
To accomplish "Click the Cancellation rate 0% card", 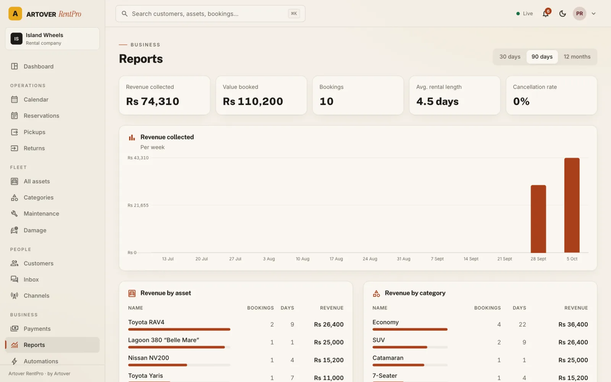I will click(x=551, y=95).
